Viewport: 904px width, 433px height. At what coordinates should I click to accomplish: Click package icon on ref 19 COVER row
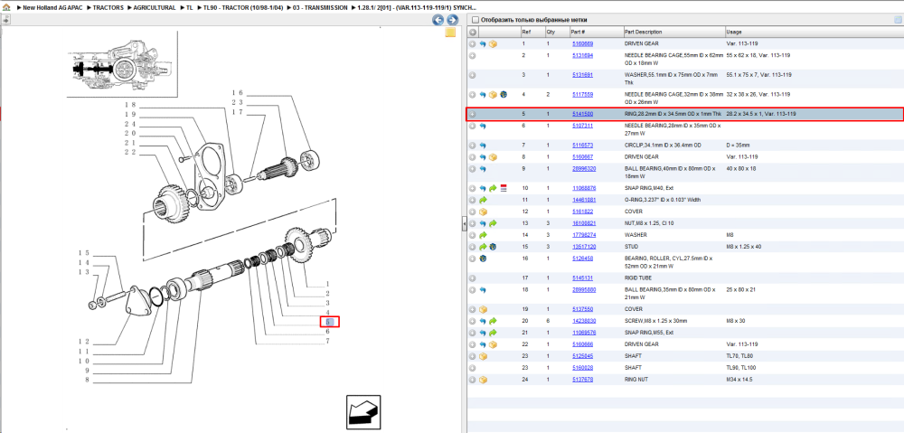[x=483, y=309]
